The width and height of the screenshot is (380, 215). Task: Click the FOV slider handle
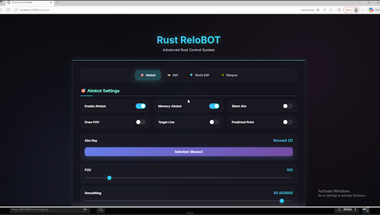click(x=109, y=178)
